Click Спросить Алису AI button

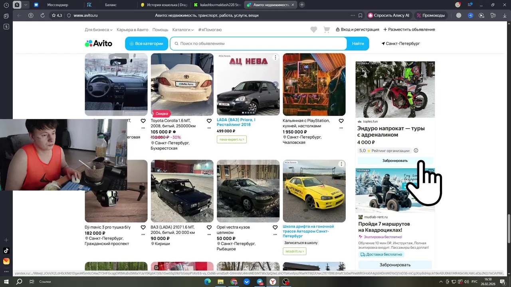tap(389, 15)
